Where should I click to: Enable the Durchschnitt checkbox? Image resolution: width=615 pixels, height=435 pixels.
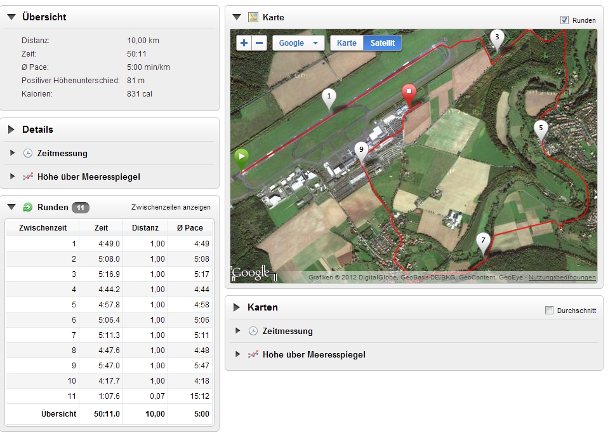550,311
